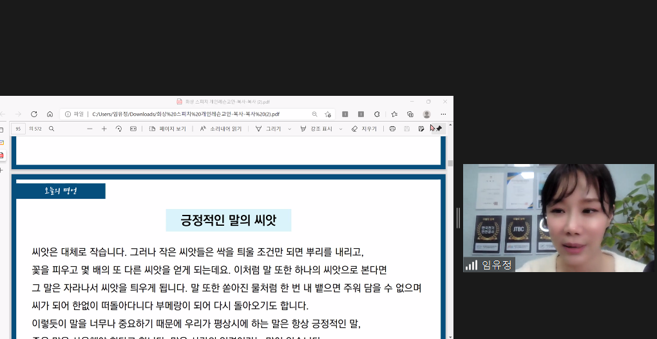Click the signal strength bars on video

pyautogui.click(x=471, y=265)
